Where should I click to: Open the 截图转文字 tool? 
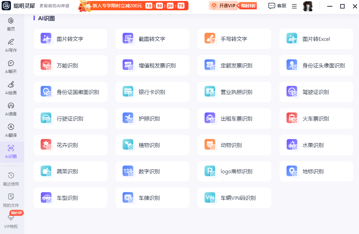click(x=152, y=39)
